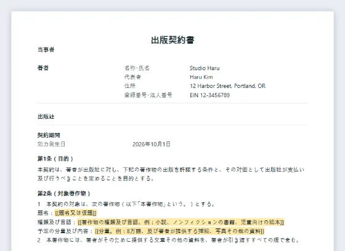Select the representative name Haru Kim
This screenshot has height=251, width=345.
tap(201, 77)
